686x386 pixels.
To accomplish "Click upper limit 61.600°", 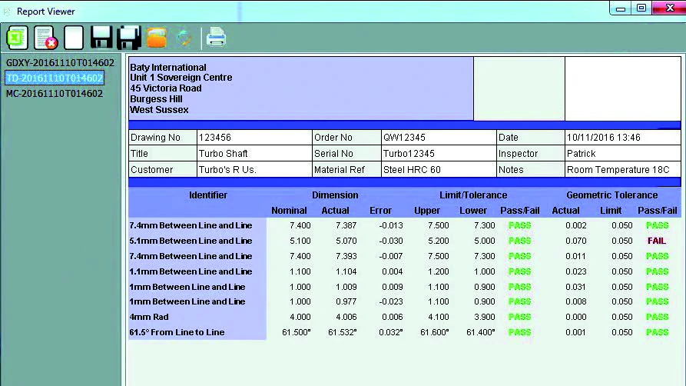I will [x=435, y=332].
